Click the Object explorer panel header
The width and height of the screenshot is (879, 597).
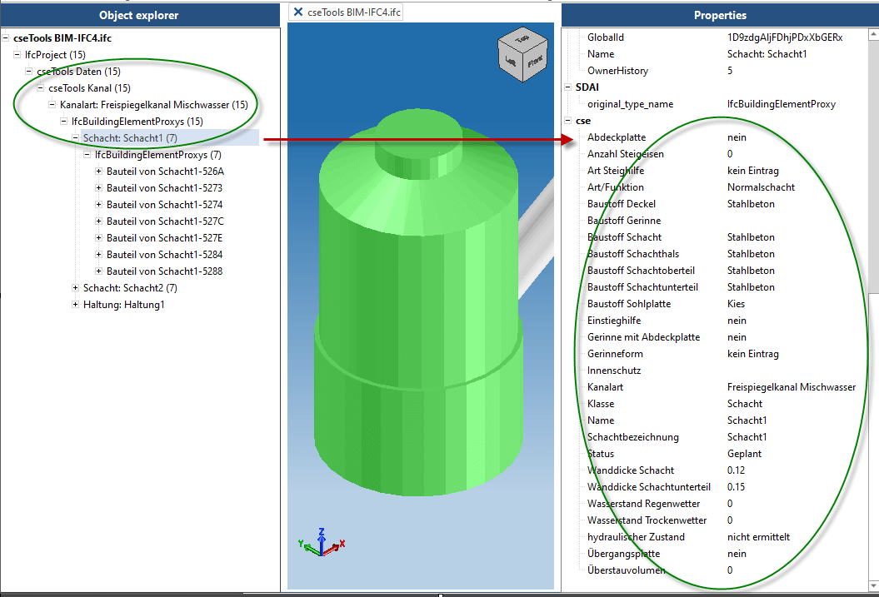(138, 15)
